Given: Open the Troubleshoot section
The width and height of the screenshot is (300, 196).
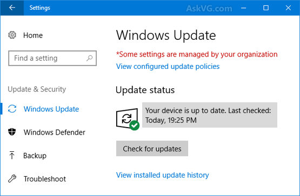Looking at the screenshot, I should (44, 179).
